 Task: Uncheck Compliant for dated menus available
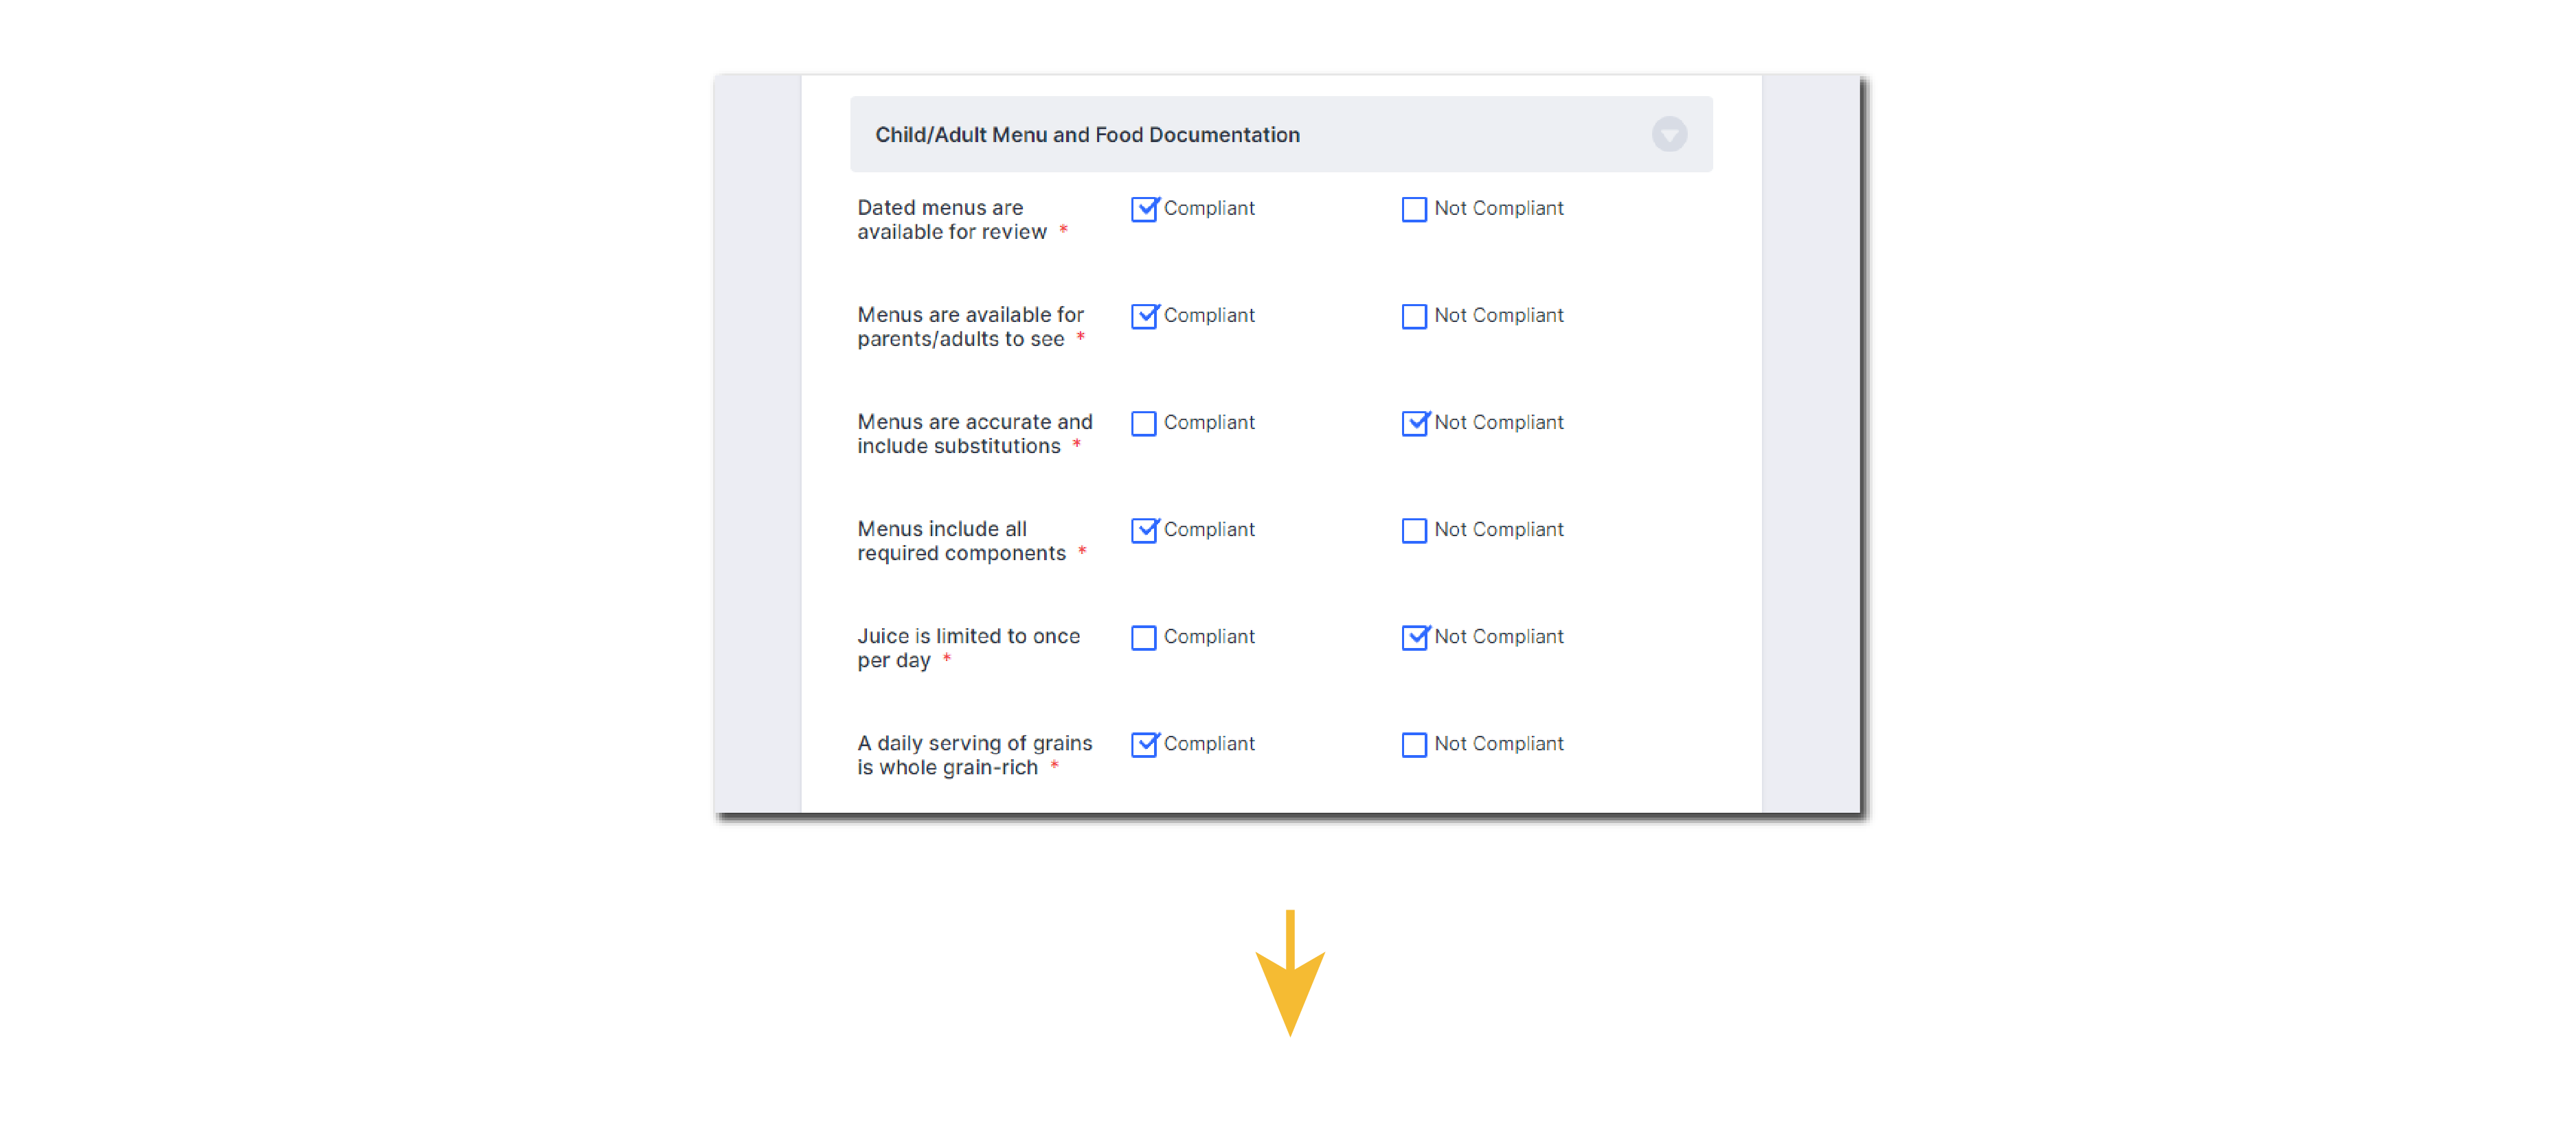tap(1143, 210)
